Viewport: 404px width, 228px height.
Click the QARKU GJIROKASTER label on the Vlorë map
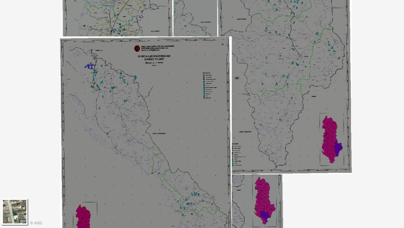click(x=159, y=133)
